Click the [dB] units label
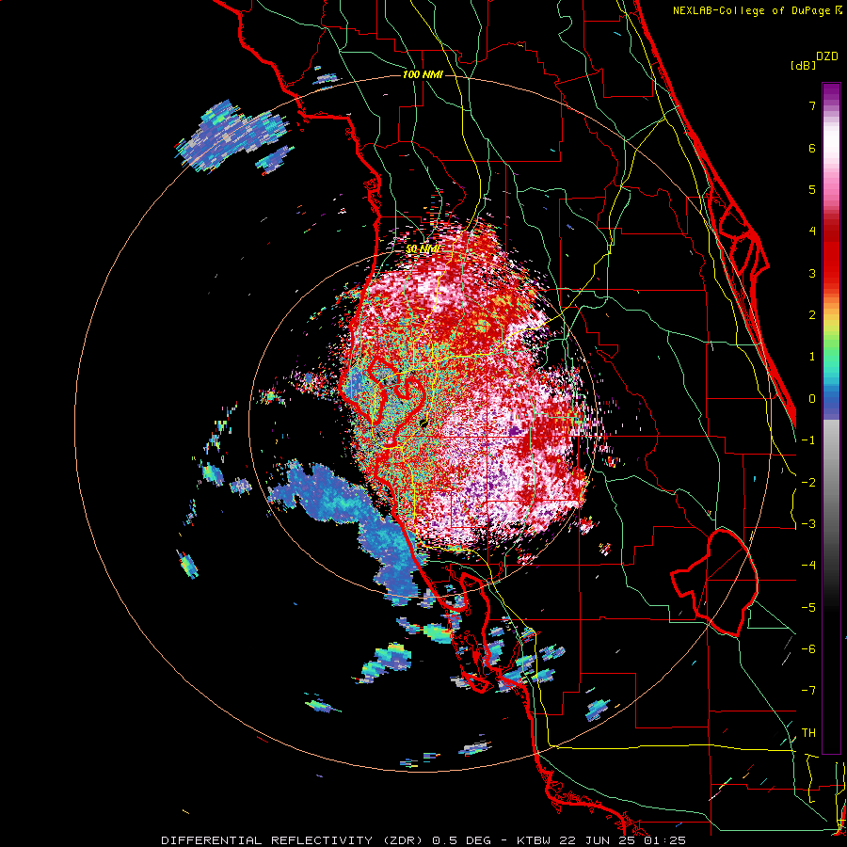The height and width of the screenshot is (847, 847). tap(804, 65)
